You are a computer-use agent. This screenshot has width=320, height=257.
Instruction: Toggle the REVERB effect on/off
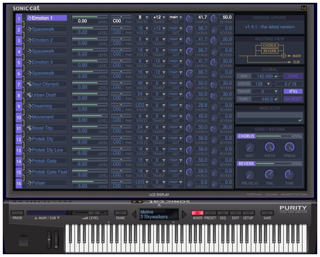tap(246, 164)
